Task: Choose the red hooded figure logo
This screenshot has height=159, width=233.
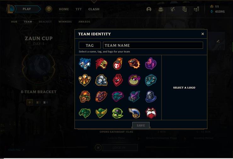Action: pyautogui.click(x=118, y=80)
